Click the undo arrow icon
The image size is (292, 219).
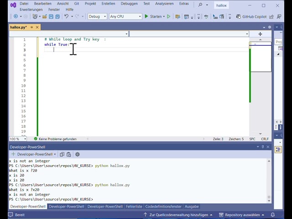(66, 16)
